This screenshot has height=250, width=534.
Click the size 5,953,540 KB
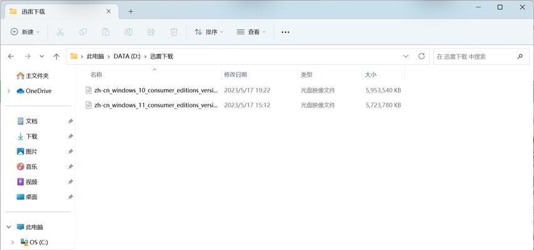pyautogui.click(x=383, y=91)
